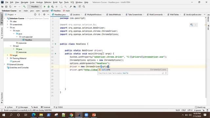Open the Messages tool window button
The height and width of the screenshot is (118, 210).
click(22, 107)
